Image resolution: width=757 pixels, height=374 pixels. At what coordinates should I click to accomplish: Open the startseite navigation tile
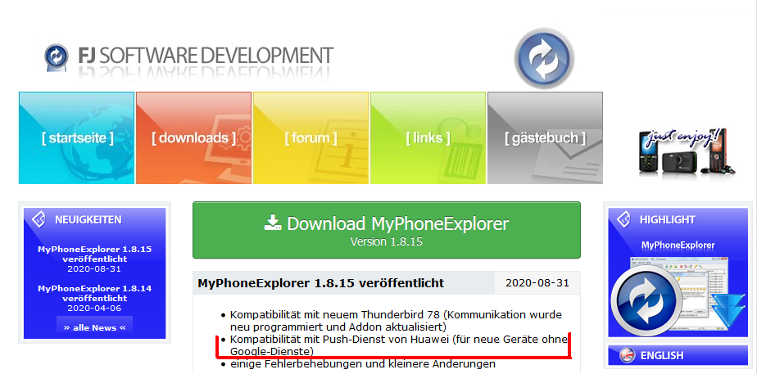pos(77,137)
